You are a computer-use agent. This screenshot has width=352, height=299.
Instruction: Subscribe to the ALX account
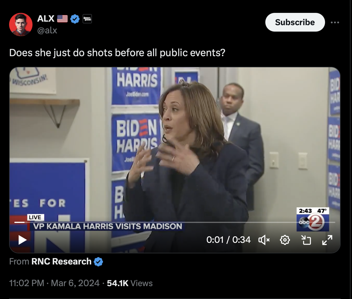(x=295, y=22)
